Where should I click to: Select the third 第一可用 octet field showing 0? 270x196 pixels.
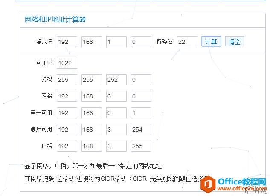coord(116,113)
